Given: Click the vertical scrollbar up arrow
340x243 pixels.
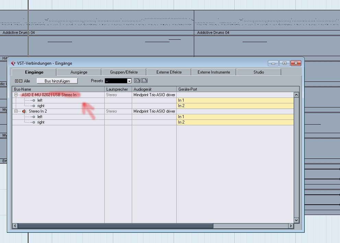Looking at the screenshot, I should pos(296,95).
